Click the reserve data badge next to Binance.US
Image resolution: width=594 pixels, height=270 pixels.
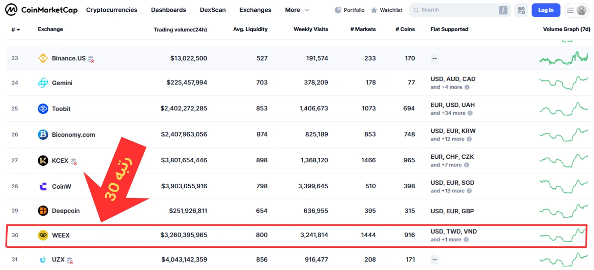point(91,59)
